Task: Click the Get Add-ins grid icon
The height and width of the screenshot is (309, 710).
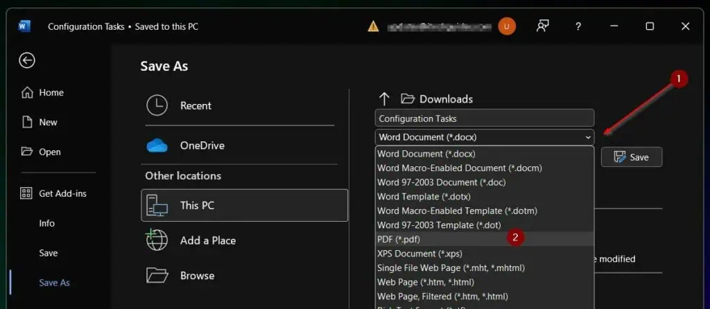Action: coord(26,193)
